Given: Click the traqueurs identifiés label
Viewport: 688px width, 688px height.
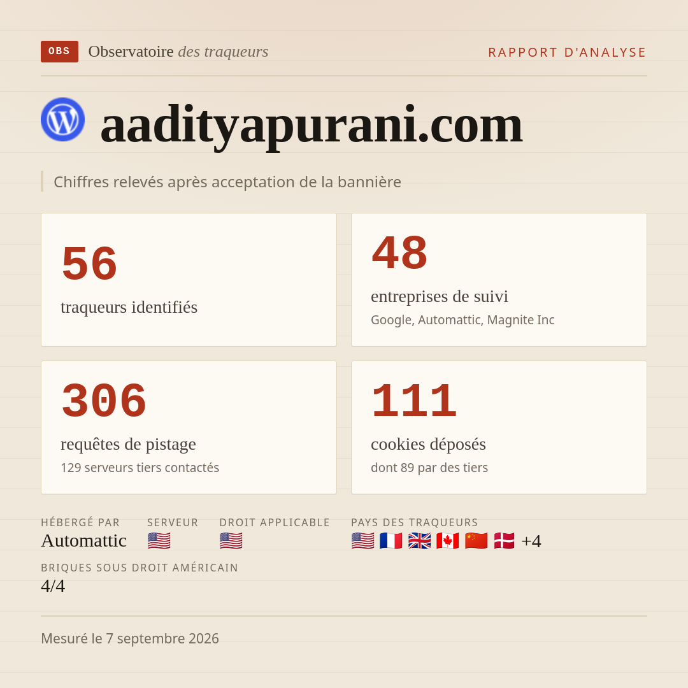Looking at the screenshot, I should (129, 307).
